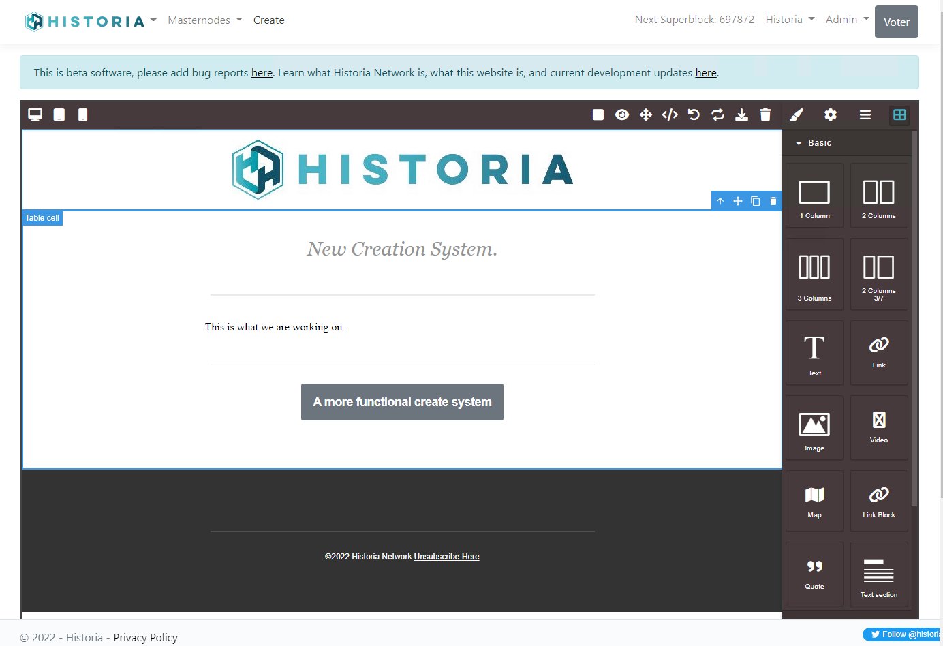Toggle component outlines square icon
Image resolution: width=943 pixels, height=646 pixels.
(x=598, y=114)
